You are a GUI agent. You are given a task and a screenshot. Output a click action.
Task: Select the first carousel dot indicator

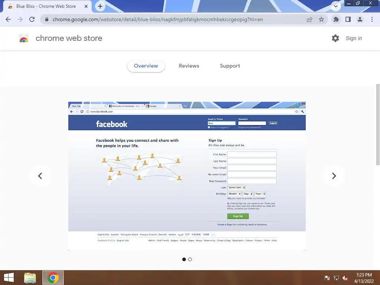click(x=184, y=259)
